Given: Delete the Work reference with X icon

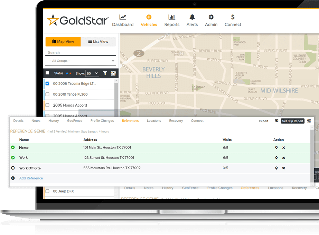Looking at the screenshot, I should coord(283,158).
